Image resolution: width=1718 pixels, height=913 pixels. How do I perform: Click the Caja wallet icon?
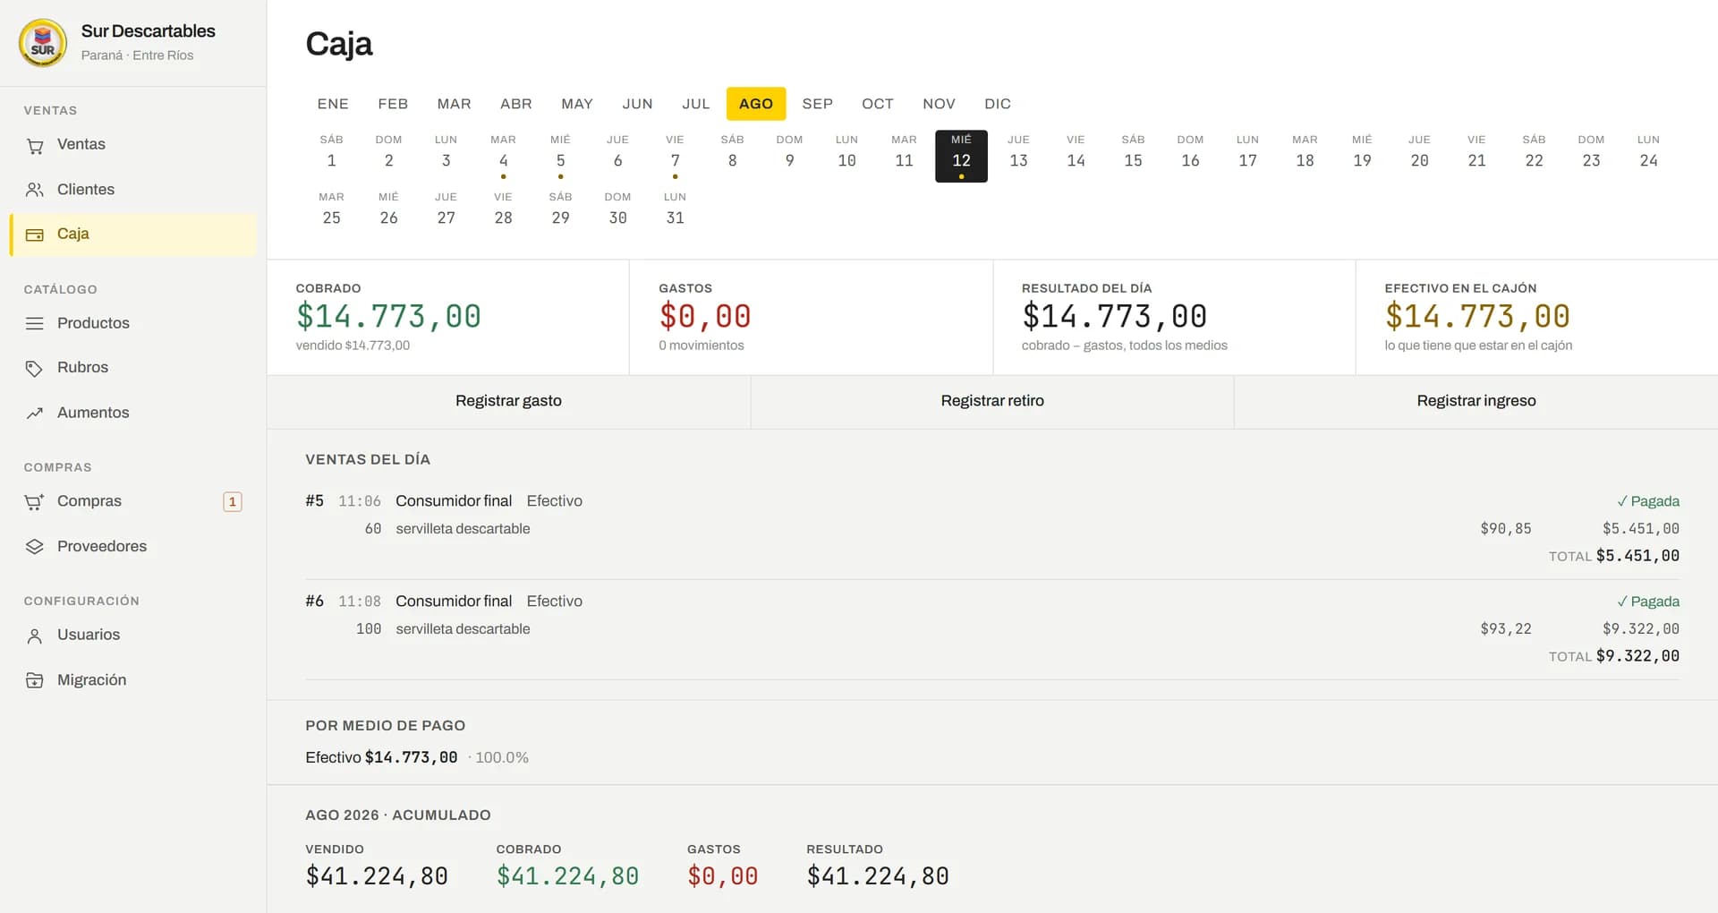35,235
